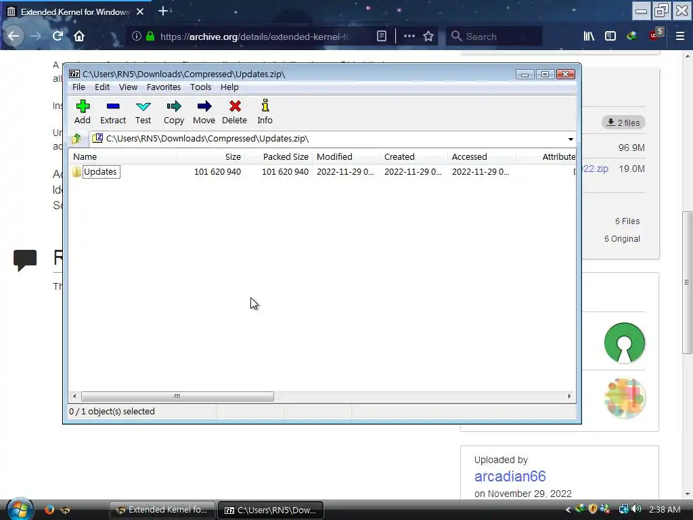Run the Test archive tool
Viewport: 693px width, 520px height.
click(x=143, y=112)
